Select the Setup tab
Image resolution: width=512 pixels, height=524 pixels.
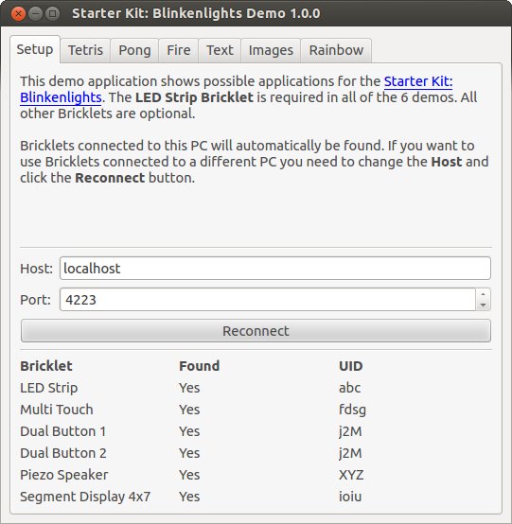click(35, 49)
